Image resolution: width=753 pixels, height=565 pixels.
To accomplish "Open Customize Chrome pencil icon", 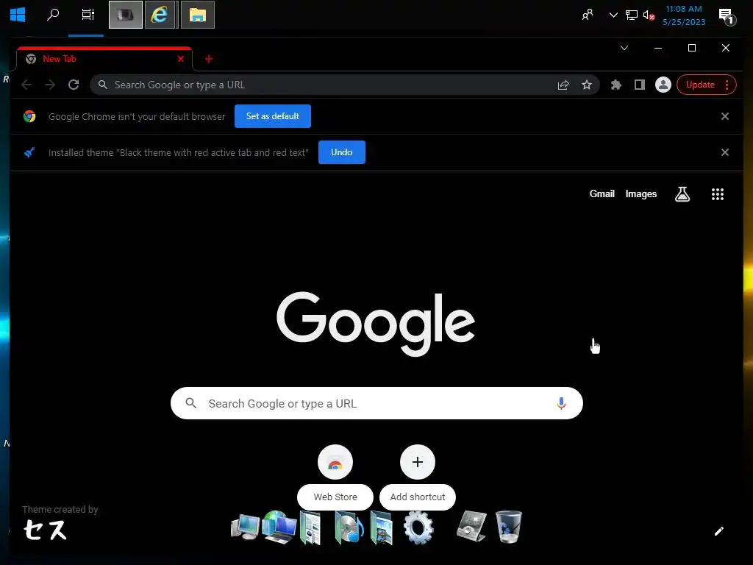I will (x=719, y=531).
